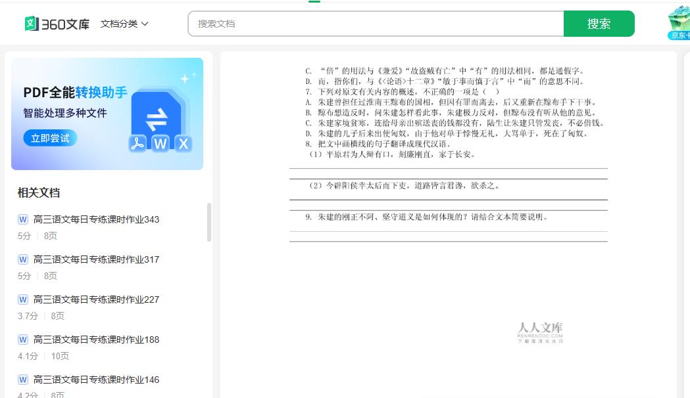
Task: Open document 高三语文每日专练课时作业227
Action: [x=96, y=299]
